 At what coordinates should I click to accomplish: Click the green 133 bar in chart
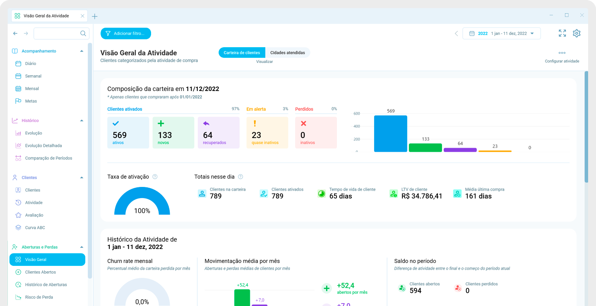[425, 148]
